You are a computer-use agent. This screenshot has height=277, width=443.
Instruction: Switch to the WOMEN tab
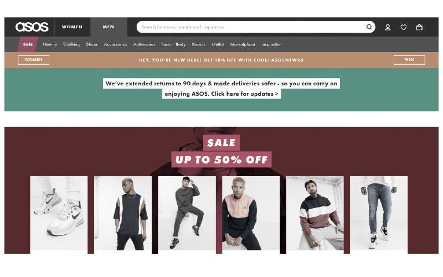73,27
